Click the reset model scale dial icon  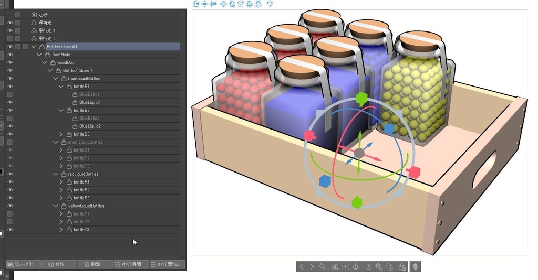(368, 267)
